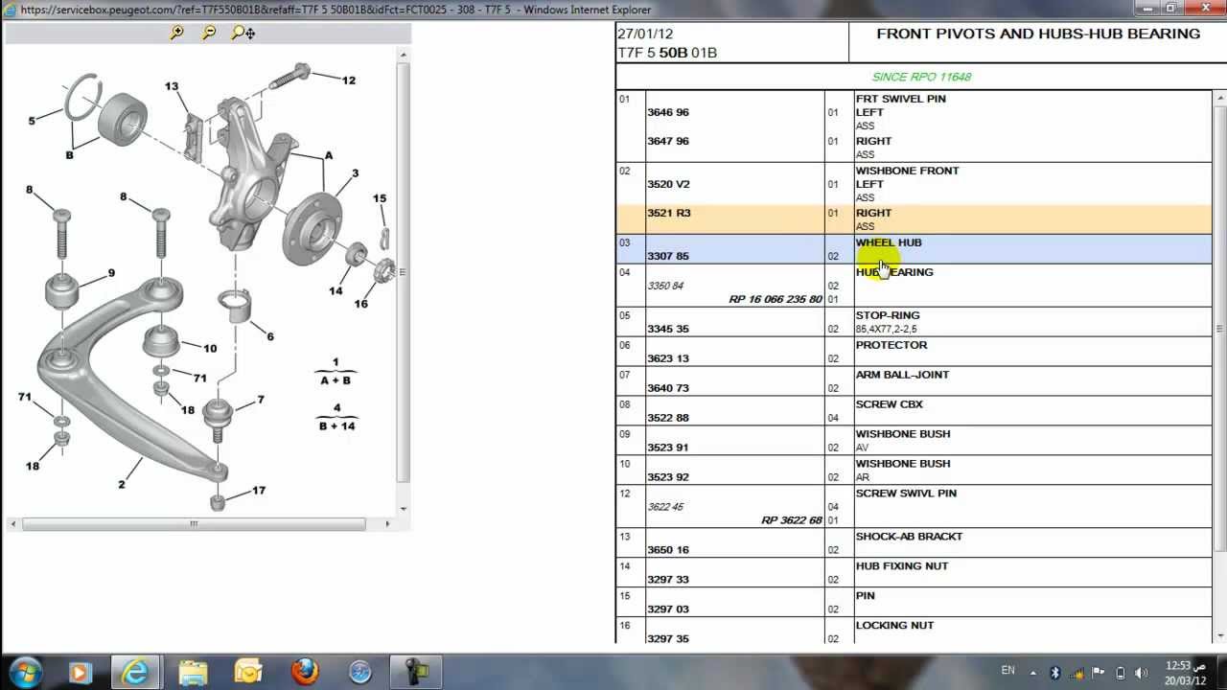The width and height of the screenshot is (1227, 690).
Task: Select highlighted part number 3521 R3
Action: click(669, 213)
